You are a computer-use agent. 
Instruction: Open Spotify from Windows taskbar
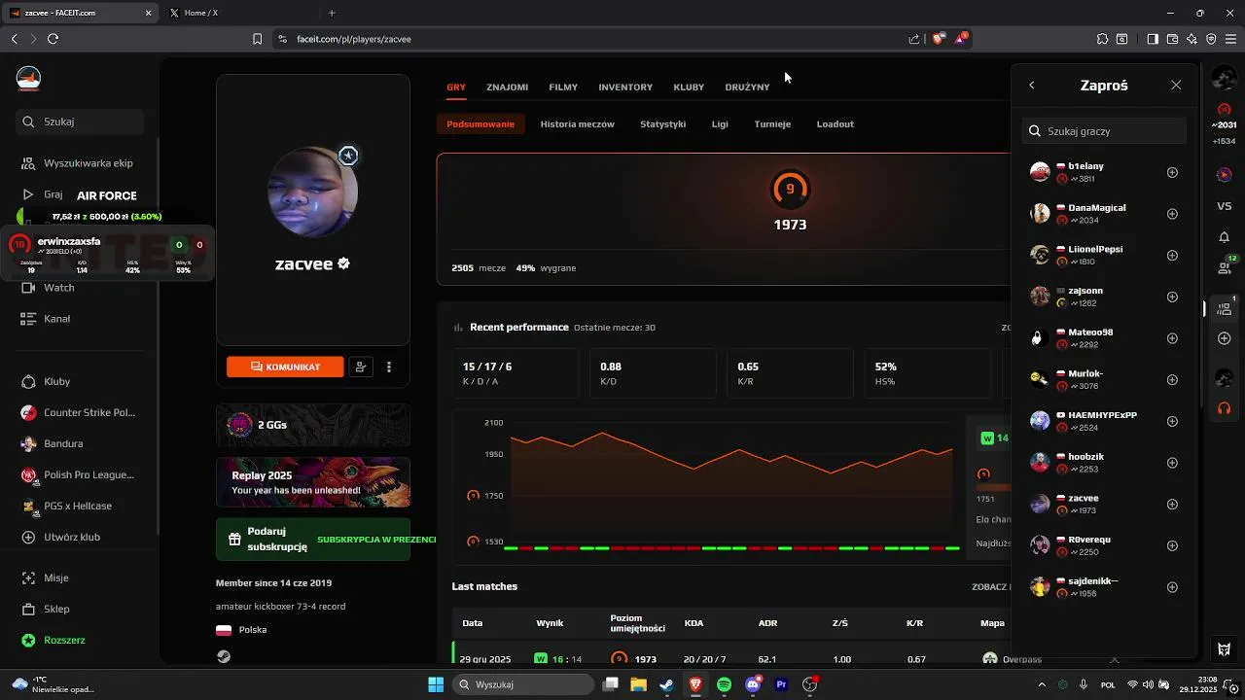click(x=725, y=684)
